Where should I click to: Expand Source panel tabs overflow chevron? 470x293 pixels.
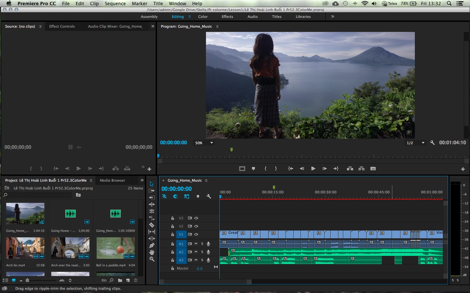pos(152,26)
